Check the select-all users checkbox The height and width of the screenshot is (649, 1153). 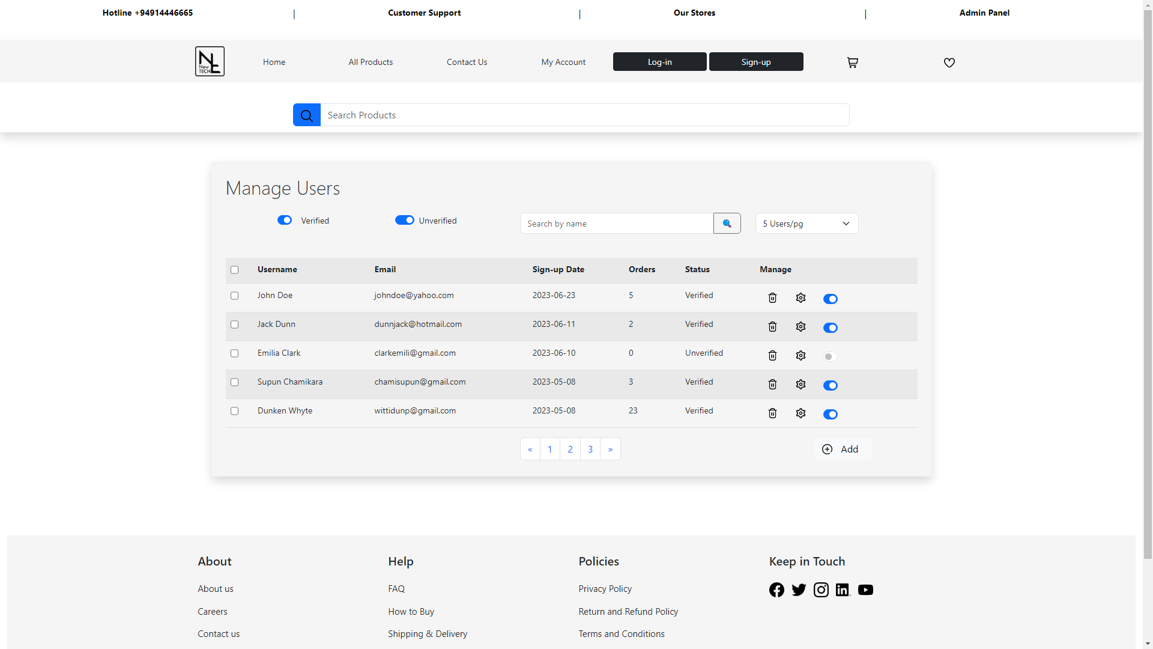click(x=235, y=270)
